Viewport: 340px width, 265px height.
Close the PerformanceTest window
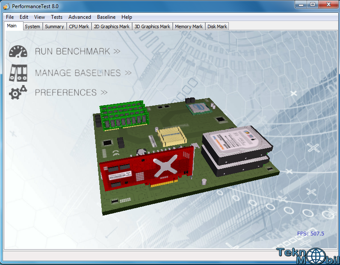(x=328, y=5)
